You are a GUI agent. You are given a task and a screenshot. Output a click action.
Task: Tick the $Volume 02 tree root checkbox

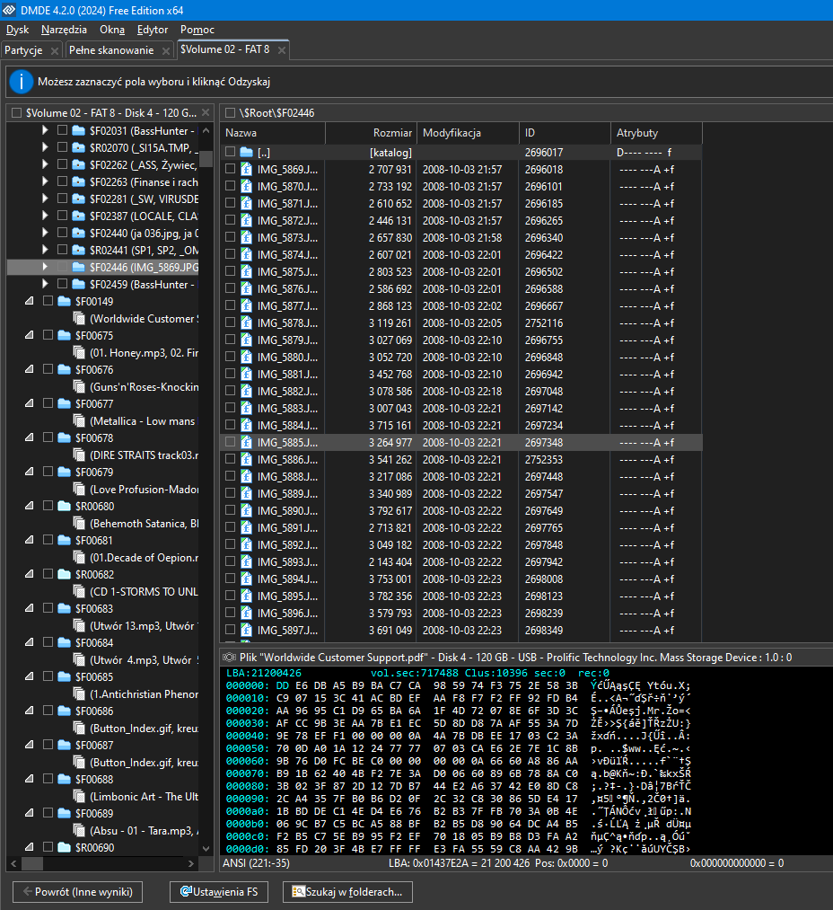[x=16, y=112]
